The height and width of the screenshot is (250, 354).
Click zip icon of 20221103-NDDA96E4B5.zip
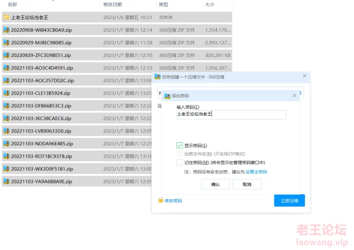tap(6, 144)
